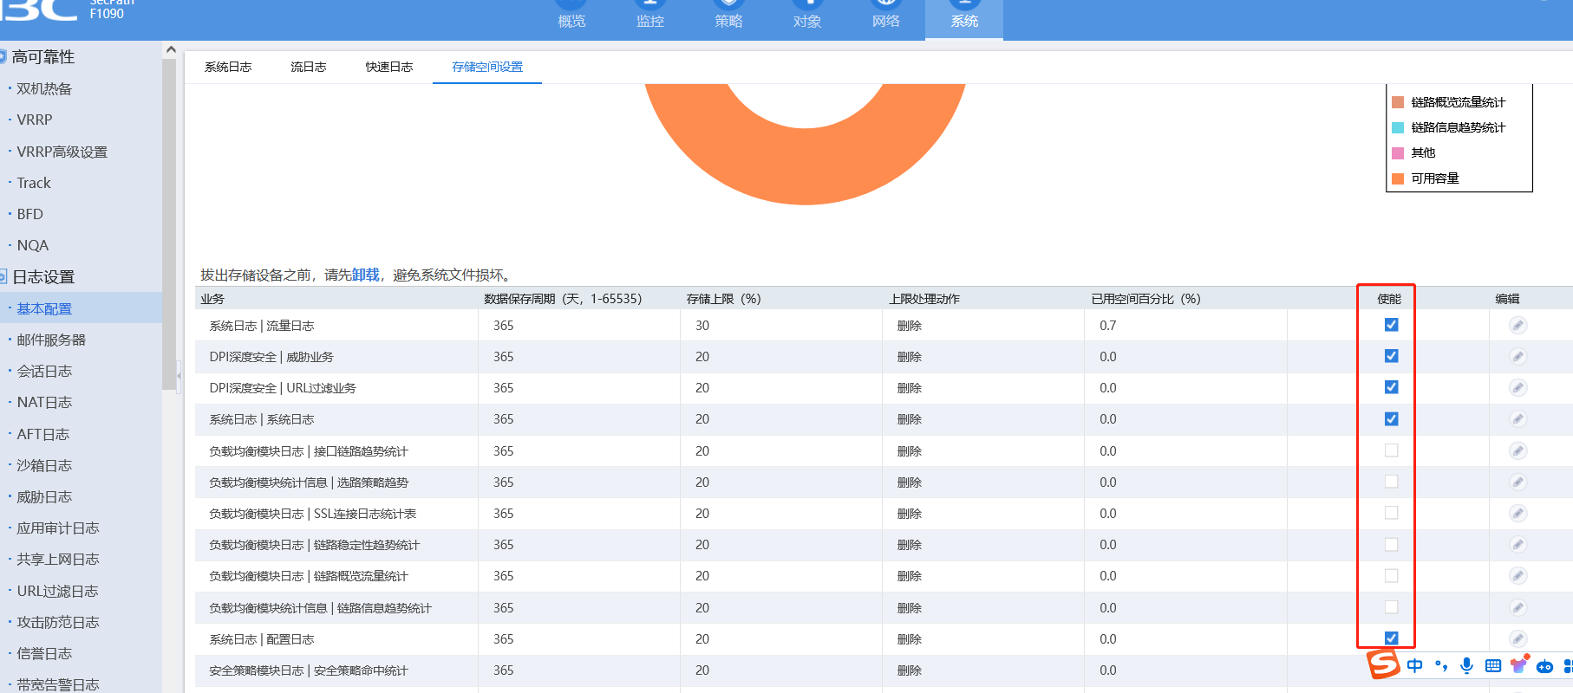Click sidebar scrollbar up arrow
Image resolution: width=1573 pixels, height=693 pixels.
point(171,50)
